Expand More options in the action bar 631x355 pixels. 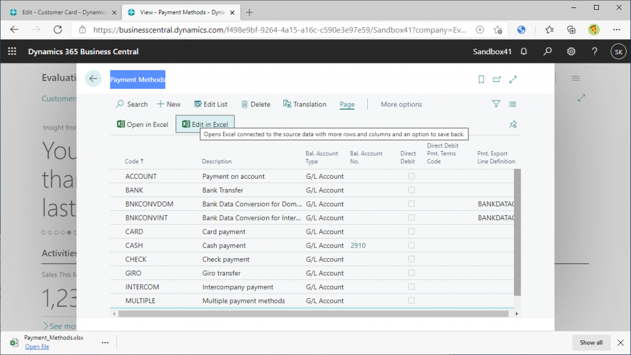point(401,104)
